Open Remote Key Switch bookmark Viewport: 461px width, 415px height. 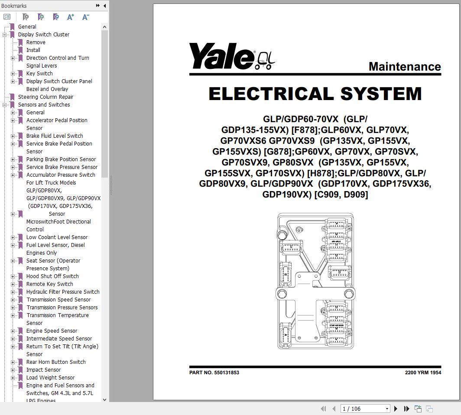[x=50, y=284]
